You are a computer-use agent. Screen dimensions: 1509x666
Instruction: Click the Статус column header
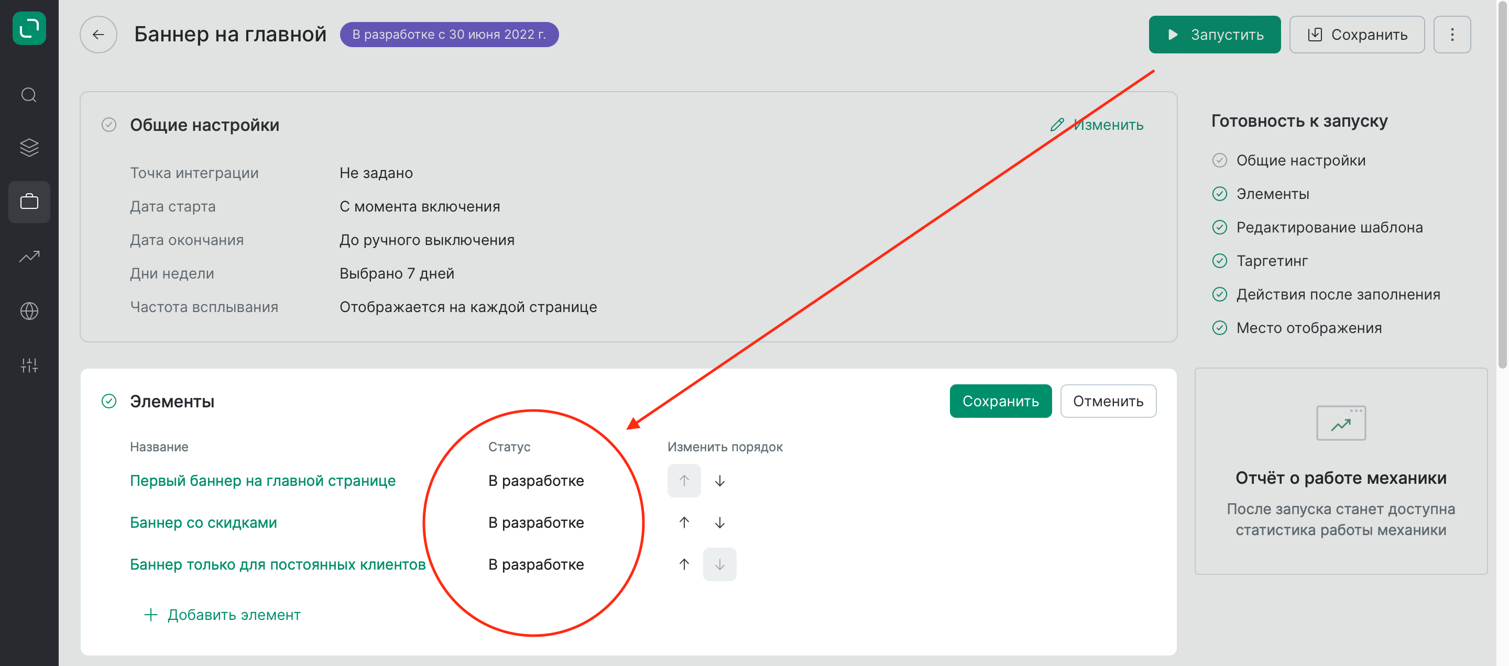[509, 447]
